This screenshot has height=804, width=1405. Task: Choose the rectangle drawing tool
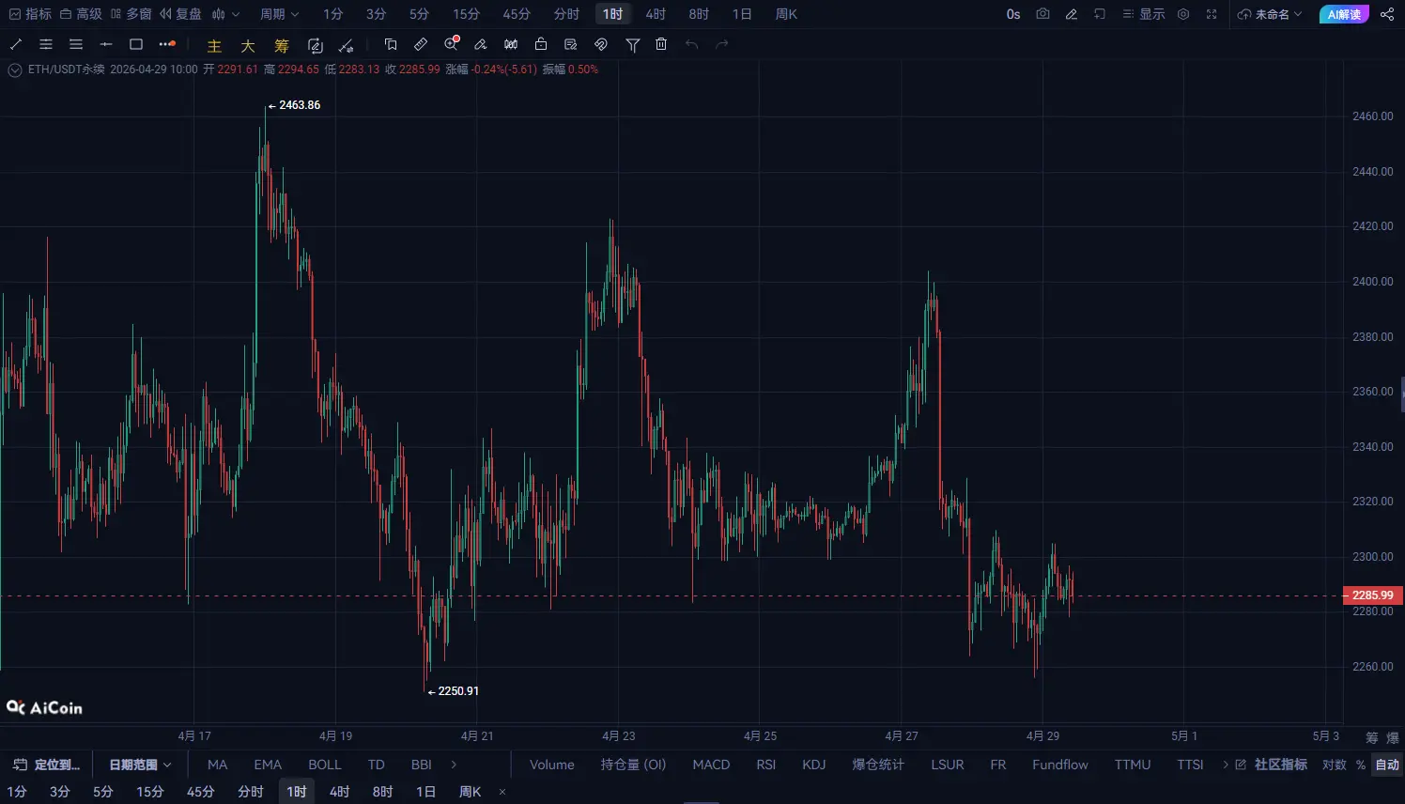[x=136, y=44]
